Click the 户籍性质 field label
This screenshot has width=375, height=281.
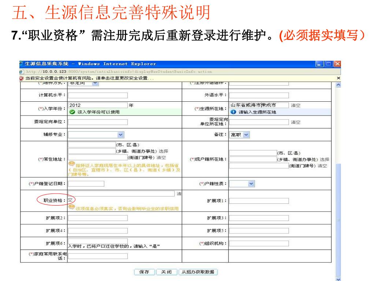pyautogui.click(x=213, y=184)
